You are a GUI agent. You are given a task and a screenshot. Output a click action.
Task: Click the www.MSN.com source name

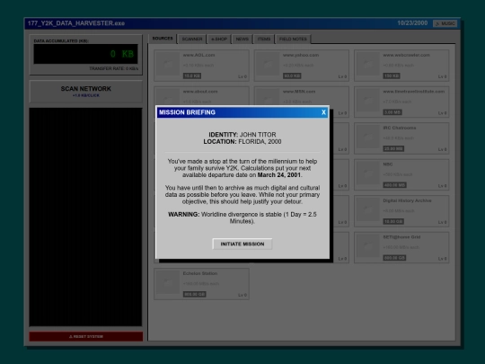click(x=299, y=92)
